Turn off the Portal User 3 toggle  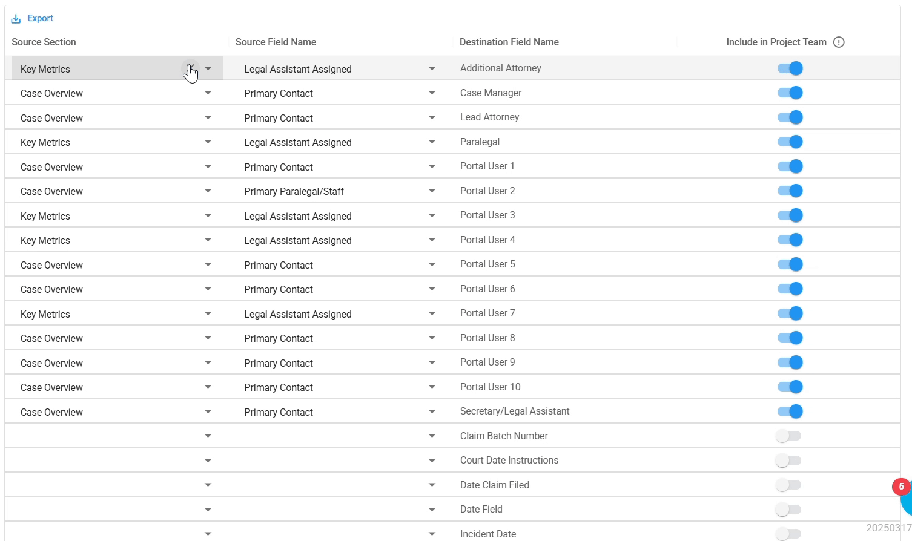pos(790,215)
